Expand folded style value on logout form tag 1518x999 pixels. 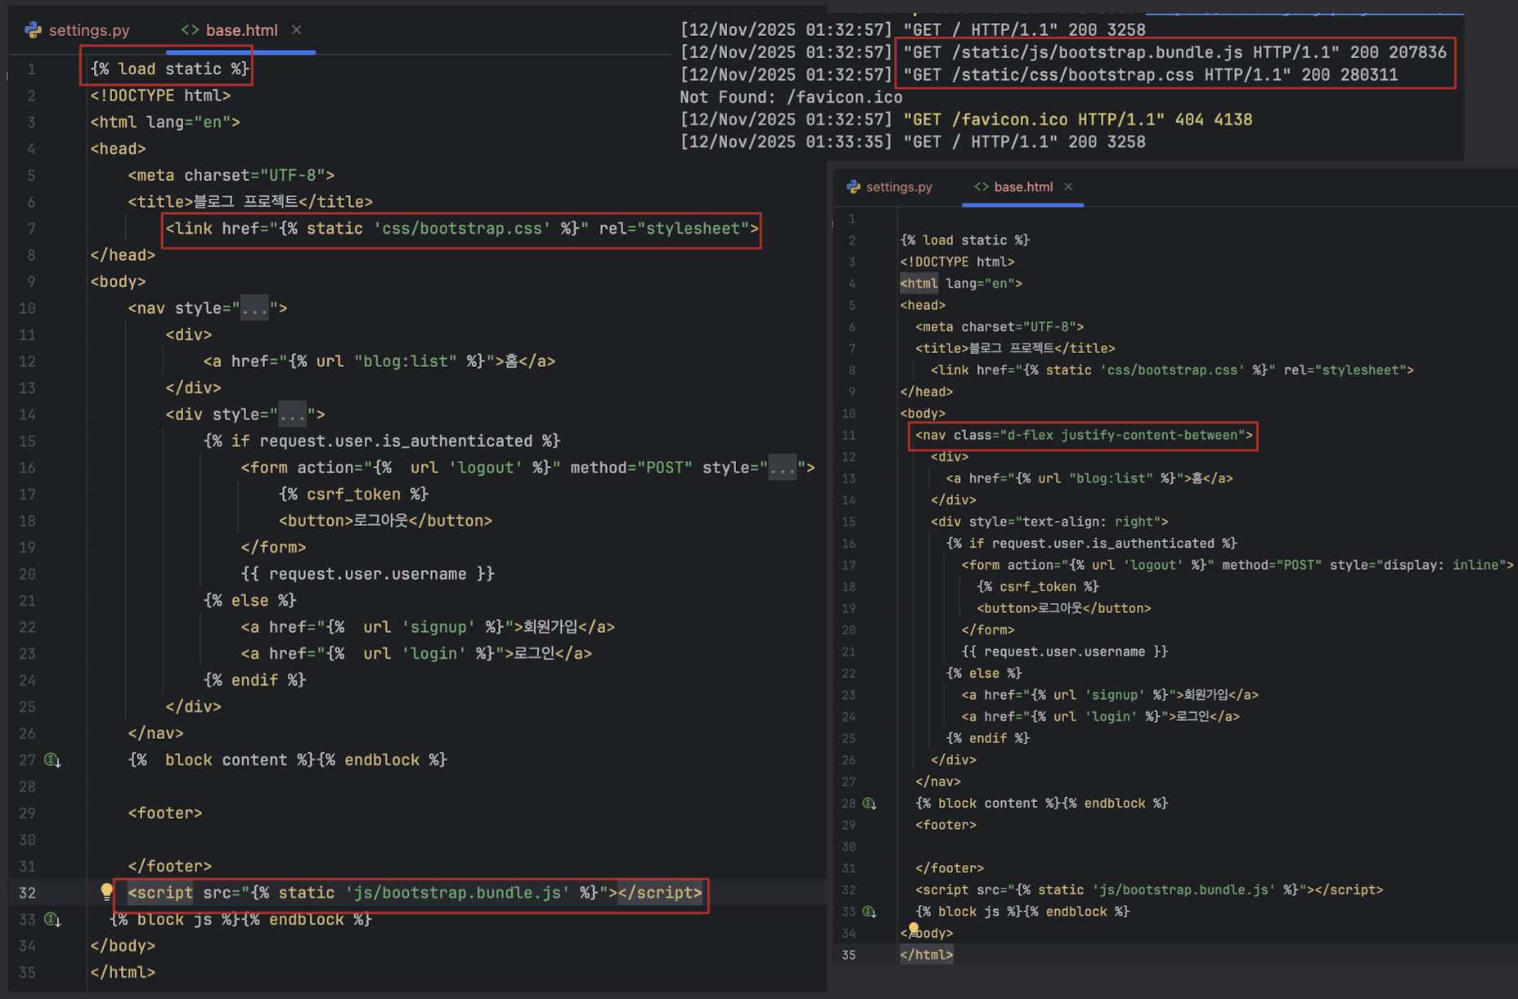(x=782, y=468)
